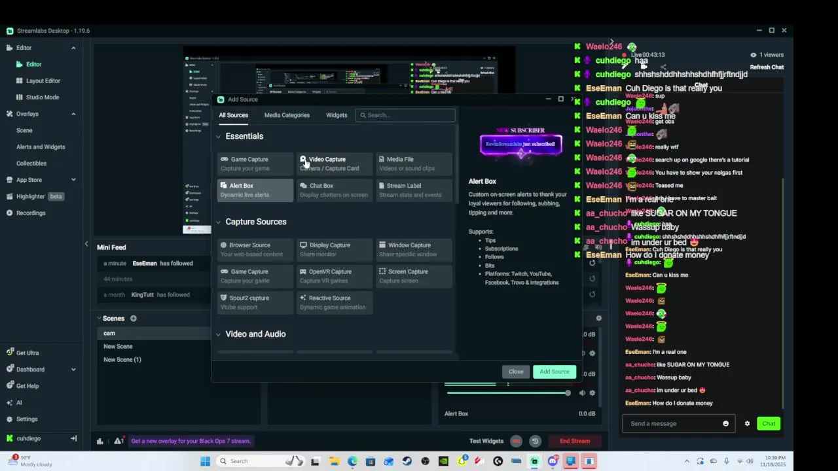
Task: Open Get Help in sidebar
Action: [27, 386]
